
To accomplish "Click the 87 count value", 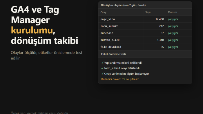I will coord(162,33).
